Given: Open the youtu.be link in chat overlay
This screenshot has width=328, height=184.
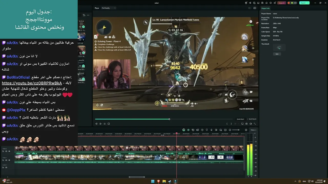Looking at the screenshot, I should coord(32,83).
